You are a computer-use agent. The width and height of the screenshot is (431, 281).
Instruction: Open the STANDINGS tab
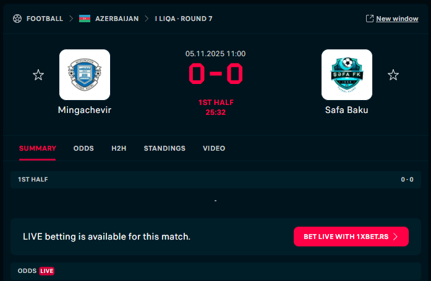[x=164, y=148]
